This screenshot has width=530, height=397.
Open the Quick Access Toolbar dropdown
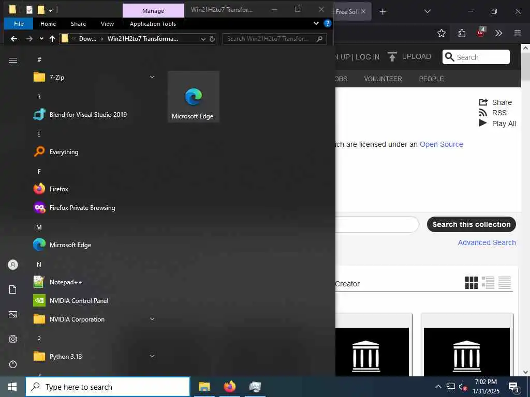tap(50, 10)
